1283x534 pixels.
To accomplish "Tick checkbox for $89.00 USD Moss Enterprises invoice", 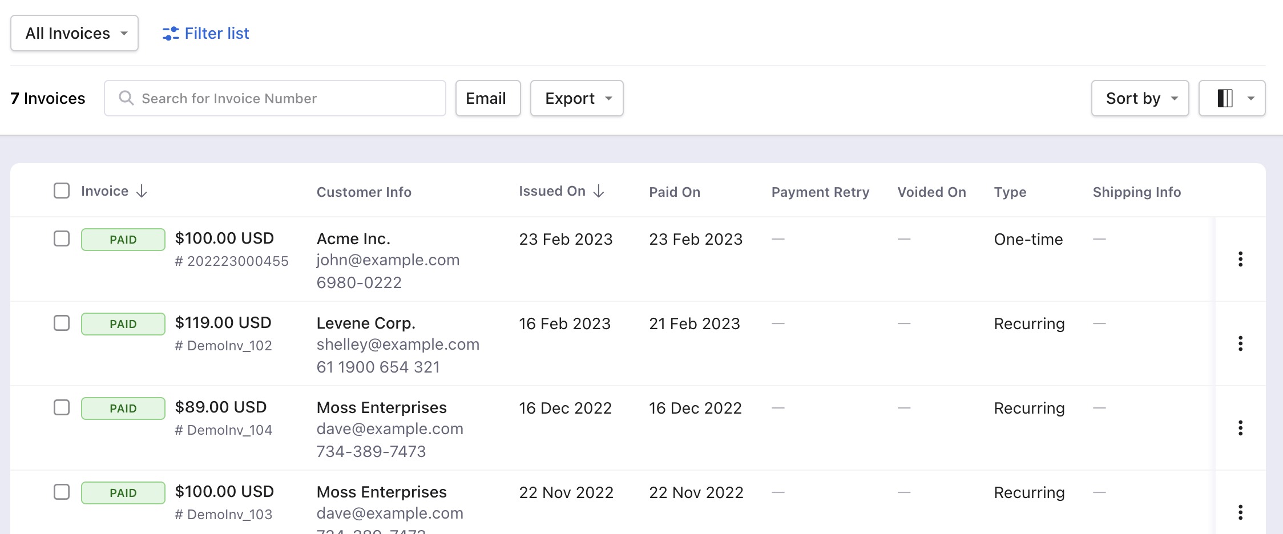I will (x=62, y=407).
